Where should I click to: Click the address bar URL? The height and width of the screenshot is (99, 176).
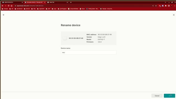30,6
